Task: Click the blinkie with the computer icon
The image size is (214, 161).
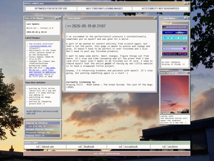Action: pos(175,27)
